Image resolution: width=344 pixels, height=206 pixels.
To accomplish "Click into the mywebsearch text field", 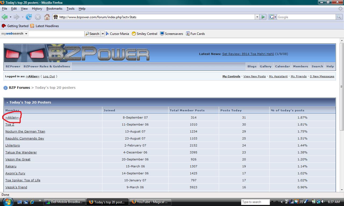I will (56, 34).
